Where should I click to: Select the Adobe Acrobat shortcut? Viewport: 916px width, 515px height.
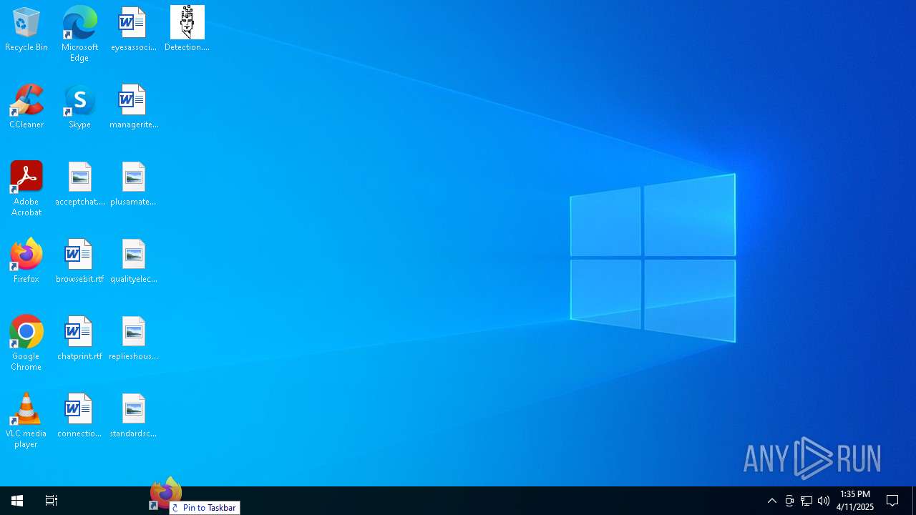(x=26, y=189)
